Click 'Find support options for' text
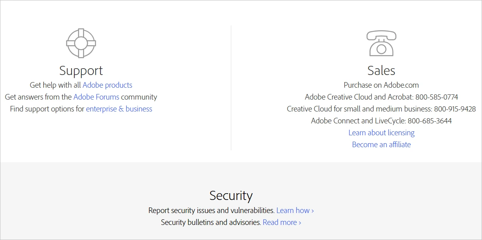The image size is (482, 240). point(47,109)
